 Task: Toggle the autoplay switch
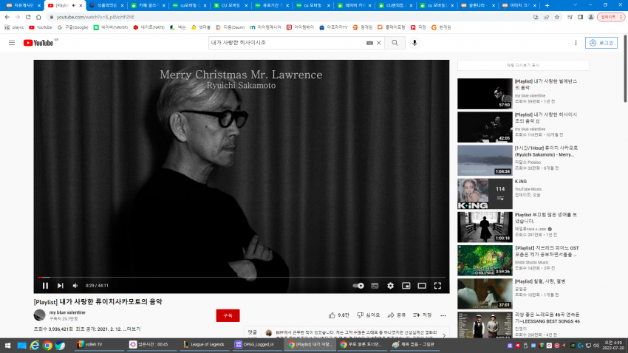pyautogui.click(x=358, y=285)
